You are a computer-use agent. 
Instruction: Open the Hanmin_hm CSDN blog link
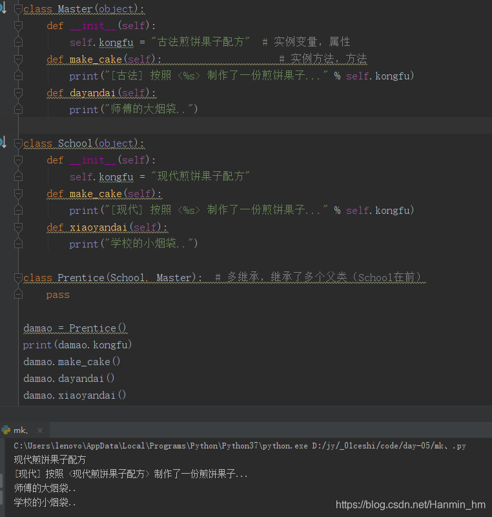[409, 503]
